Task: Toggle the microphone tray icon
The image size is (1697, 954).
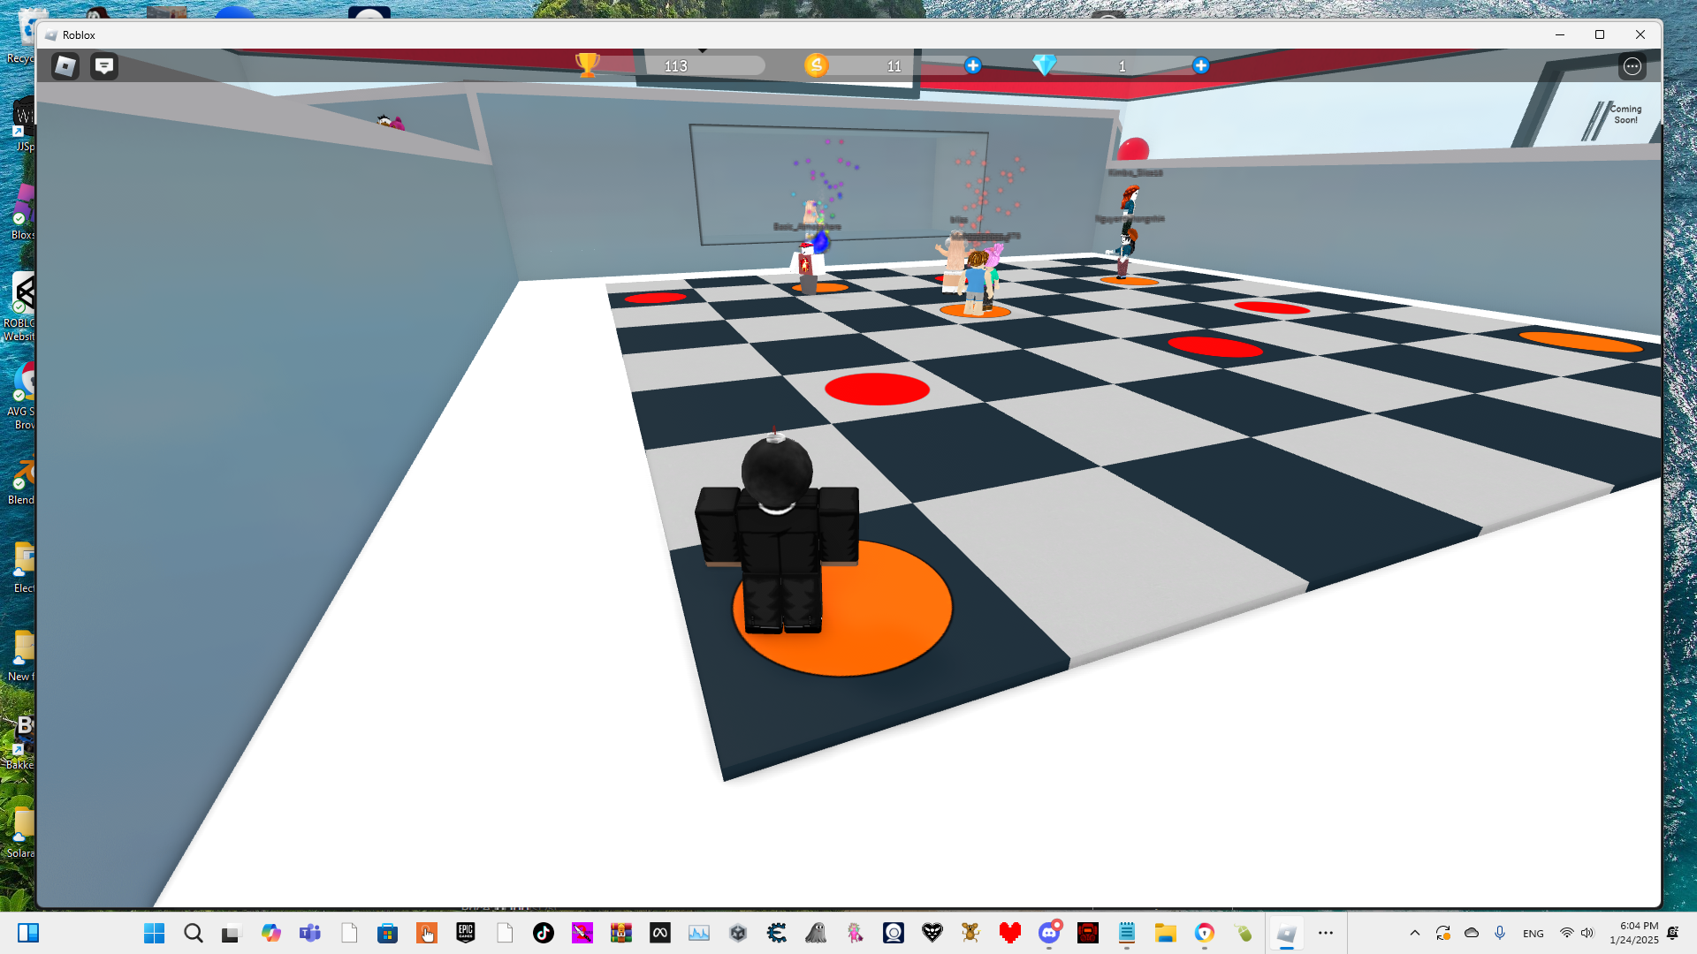Action: pos(1500,933)
